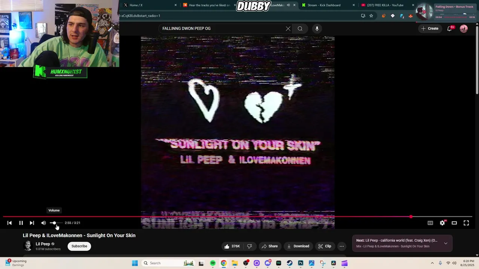Viewport: 479px width, 269px height.
Task: Open the more actions three-dot menu
Action: [342, 246]
